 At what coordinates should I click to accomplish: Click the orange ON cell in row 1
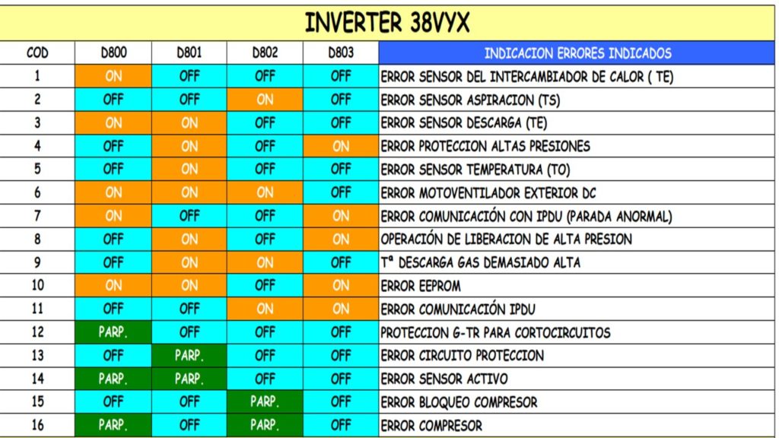113,76
